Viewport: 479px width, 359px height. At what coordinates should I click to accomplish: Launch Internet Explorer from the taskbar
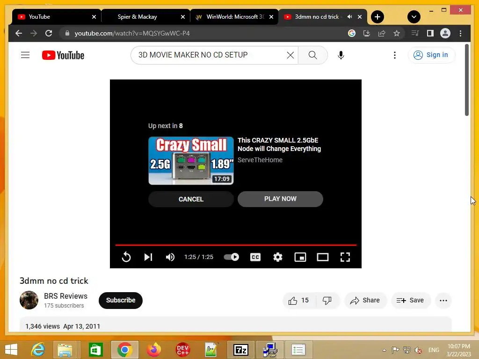point(38,350)
